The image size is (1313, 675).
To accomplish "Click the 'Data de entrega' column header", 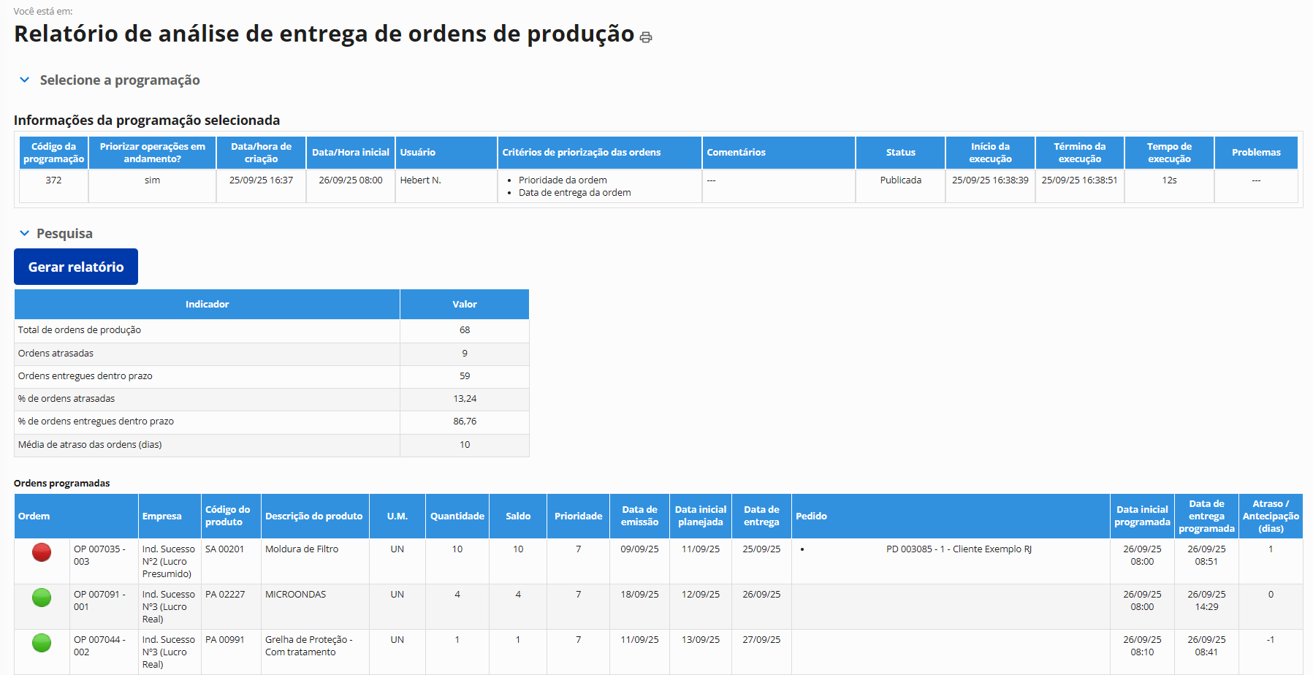I will 761,516.
